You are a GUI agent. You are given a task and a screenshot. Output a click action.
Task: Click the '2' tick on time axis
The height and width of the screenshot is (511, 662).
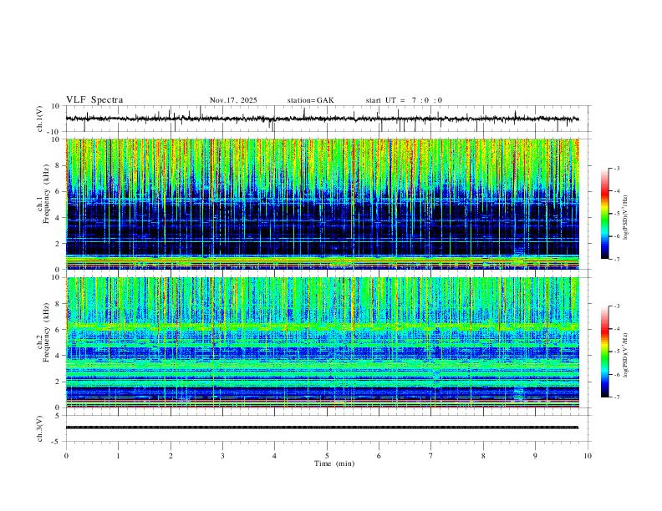171,456
